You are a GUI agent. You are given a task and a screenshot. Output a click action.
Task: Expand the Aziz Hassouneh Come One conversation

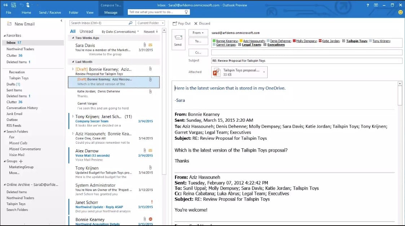coord(73,134)
